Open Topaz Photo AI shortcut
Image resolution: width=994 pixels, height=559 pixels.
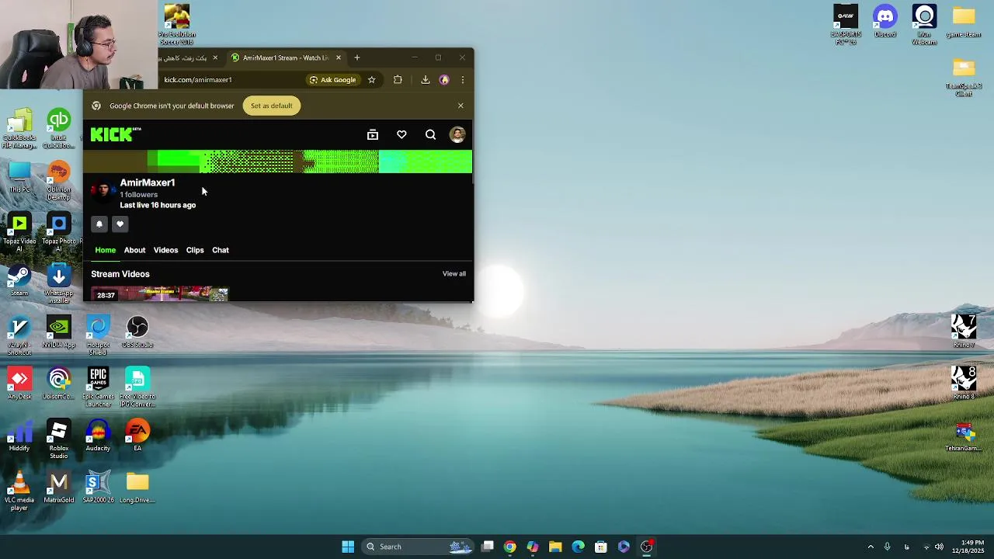[59, 233]
